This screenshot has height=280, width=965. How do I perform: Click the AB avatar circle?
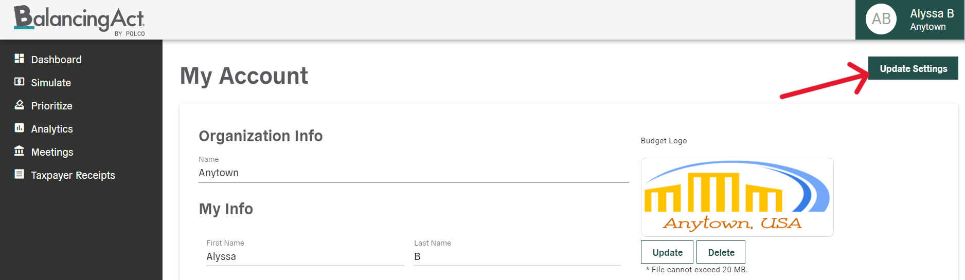click(x=881, y=20)
